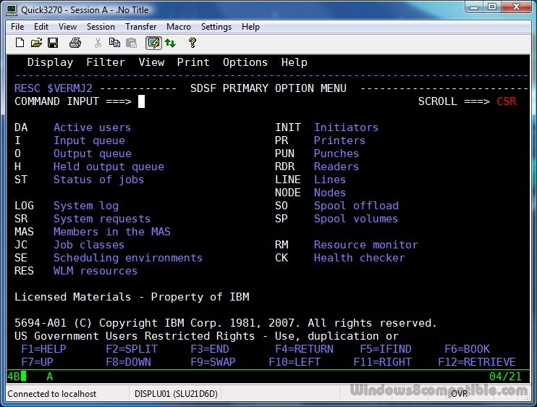Click the F8=DOWN function key label
Screen dimensions: 537x407
(x=128, y=362)
